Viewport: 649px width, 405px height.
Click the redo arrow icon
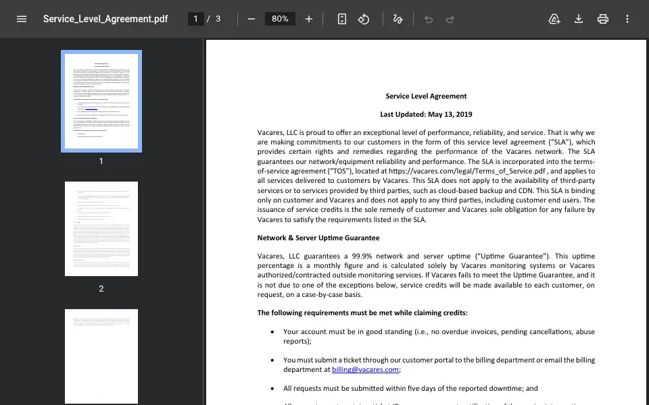tap(450, 19)
